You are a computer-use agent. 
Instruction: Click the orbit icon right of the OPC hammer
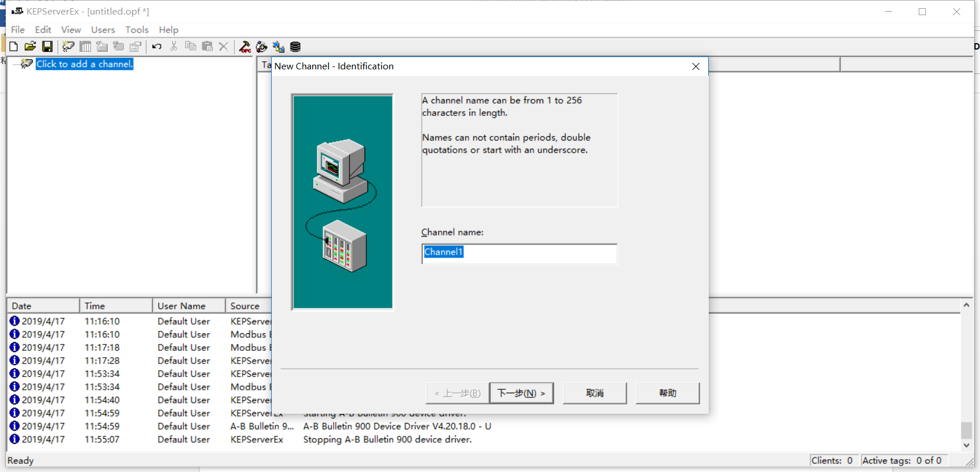[262, 47]
